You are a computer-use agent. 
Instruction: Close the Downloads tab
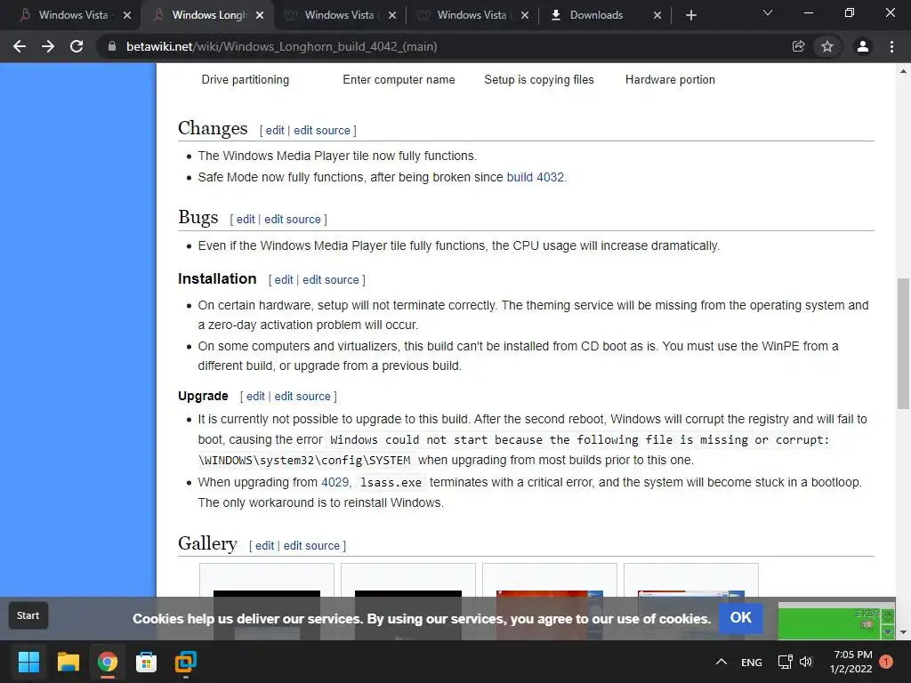tap(657, 15)
